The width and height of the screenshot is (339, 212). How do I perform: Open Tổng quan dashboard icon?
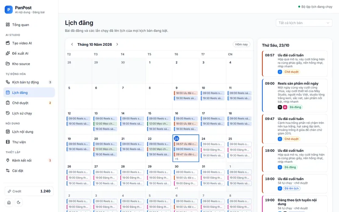(8, 25)
